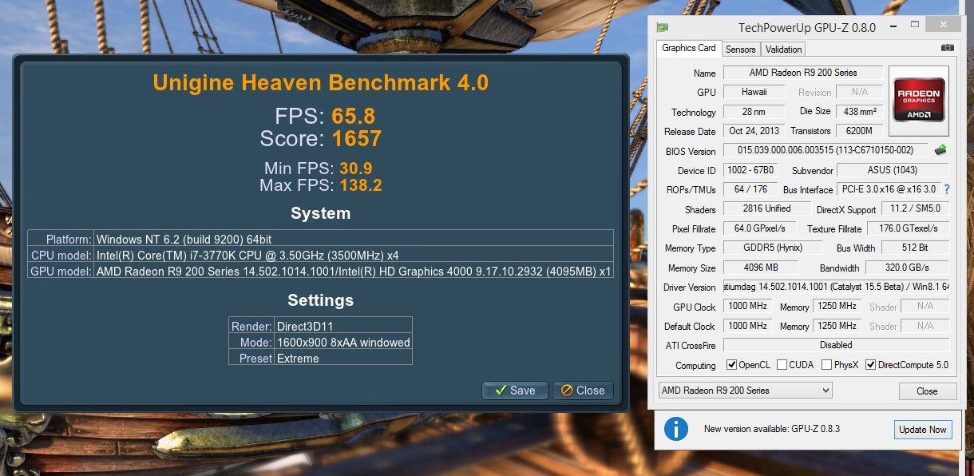Click the Device ID field 1002 - 67B0
This screenshot has height=476, width=974.
click(x=750, y=170)
